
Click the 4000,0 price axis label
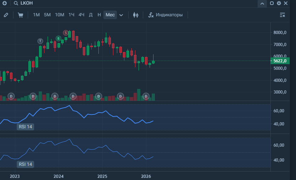[x=280, y=80]
